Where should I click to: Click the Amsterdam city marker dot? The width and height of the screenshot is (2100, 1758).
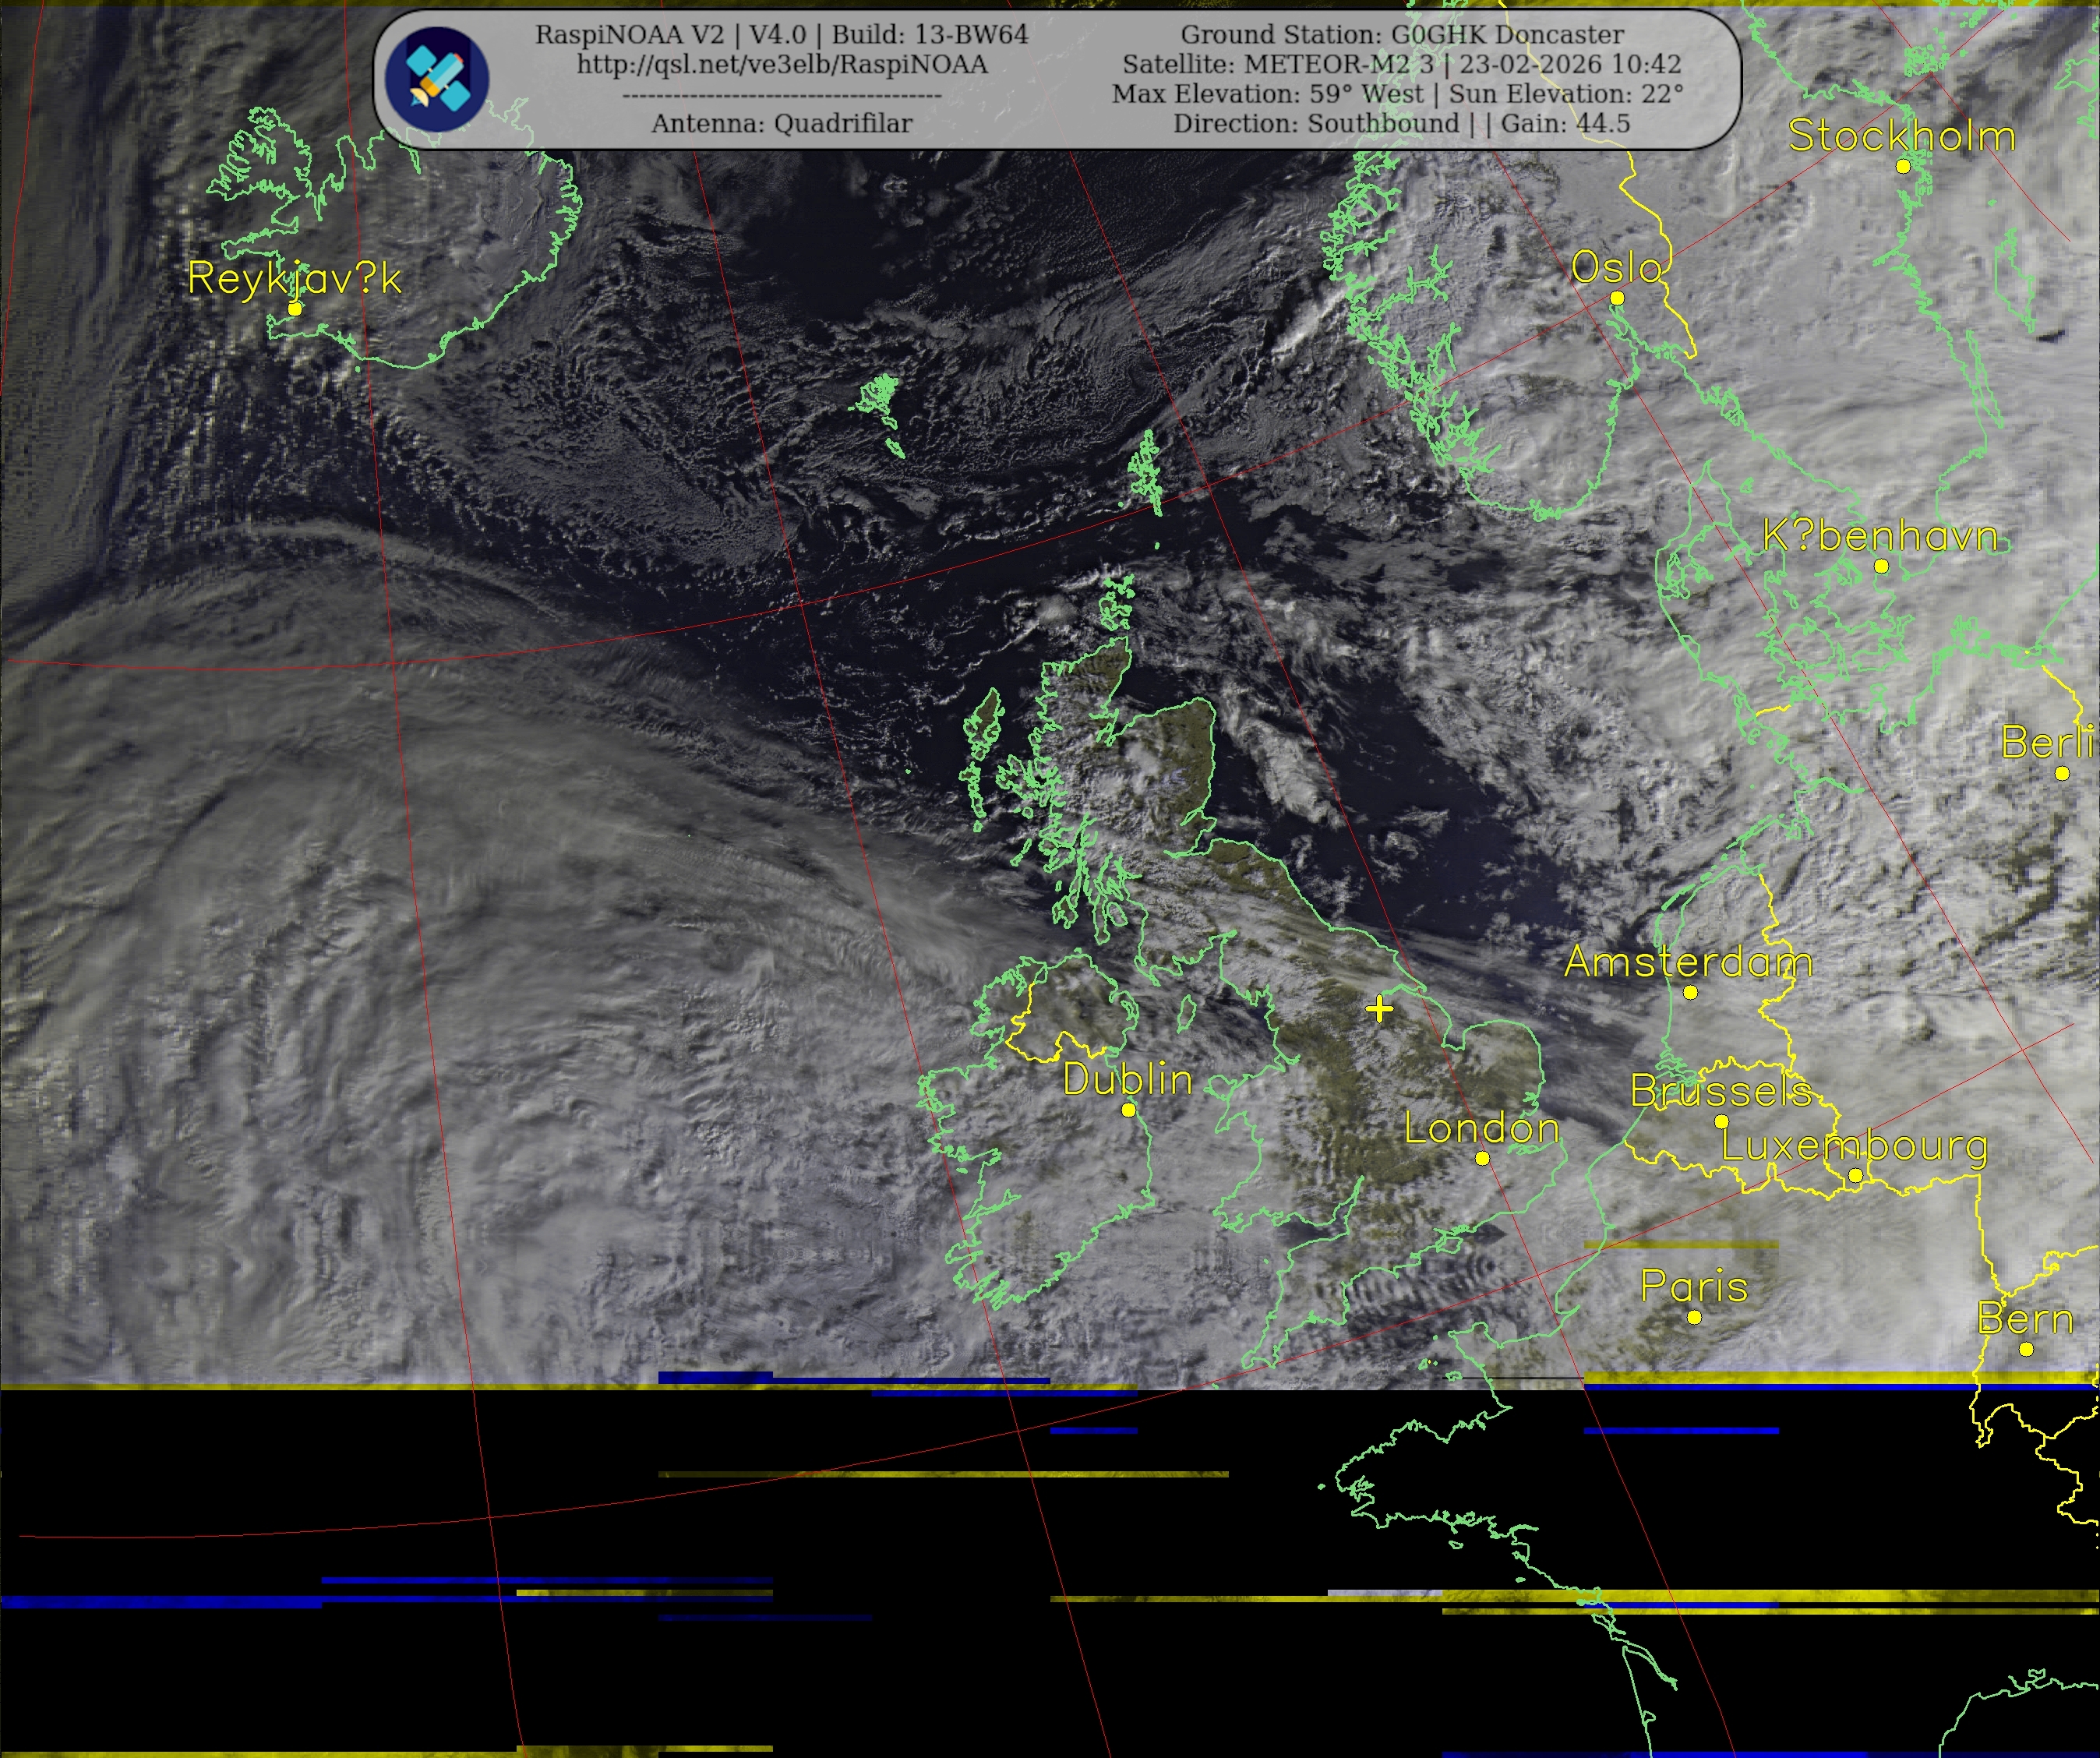coord(1690,992)
